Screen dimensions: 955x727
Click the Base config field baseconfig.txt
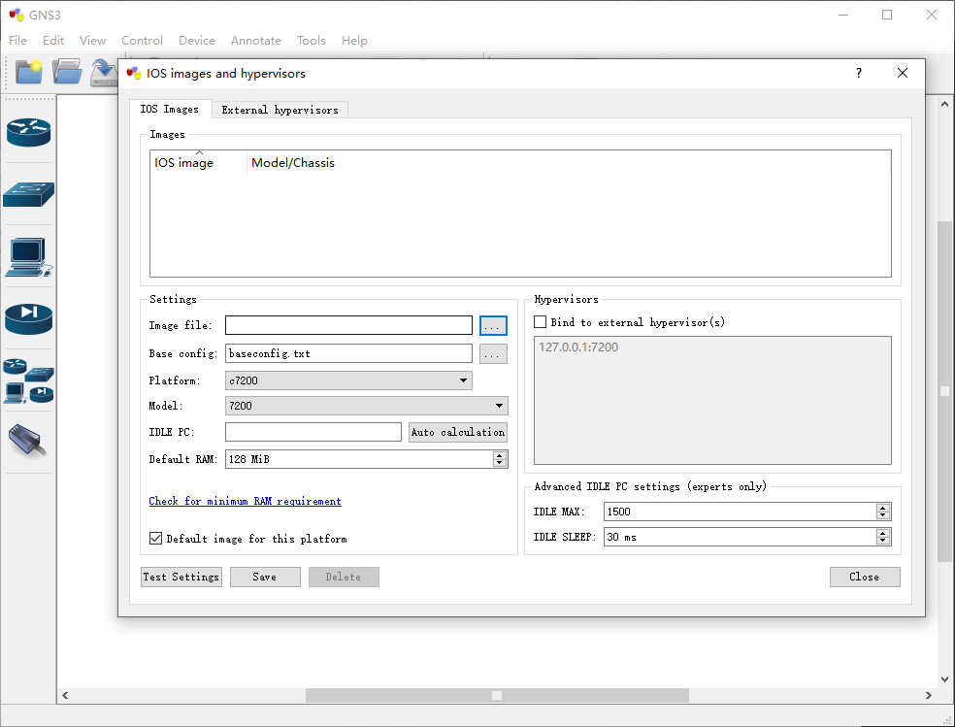[348, 353]
